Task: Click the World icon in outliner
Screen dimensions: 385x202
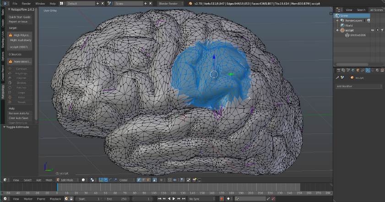Action: pyautogui.click(x=342, y=25)
